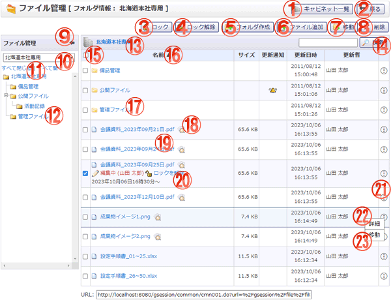Open the 北海道本社専用 cabinet dropdown
This screenshot has height=300, width=391.
(38, 57)
